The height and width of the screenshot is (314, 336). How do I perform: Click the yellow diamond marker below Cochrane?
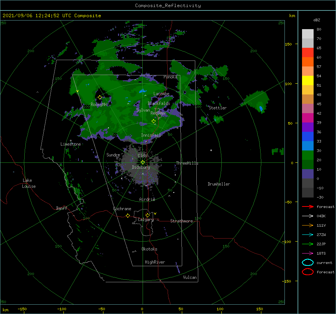pyautogui.click(x=128, y=215)
